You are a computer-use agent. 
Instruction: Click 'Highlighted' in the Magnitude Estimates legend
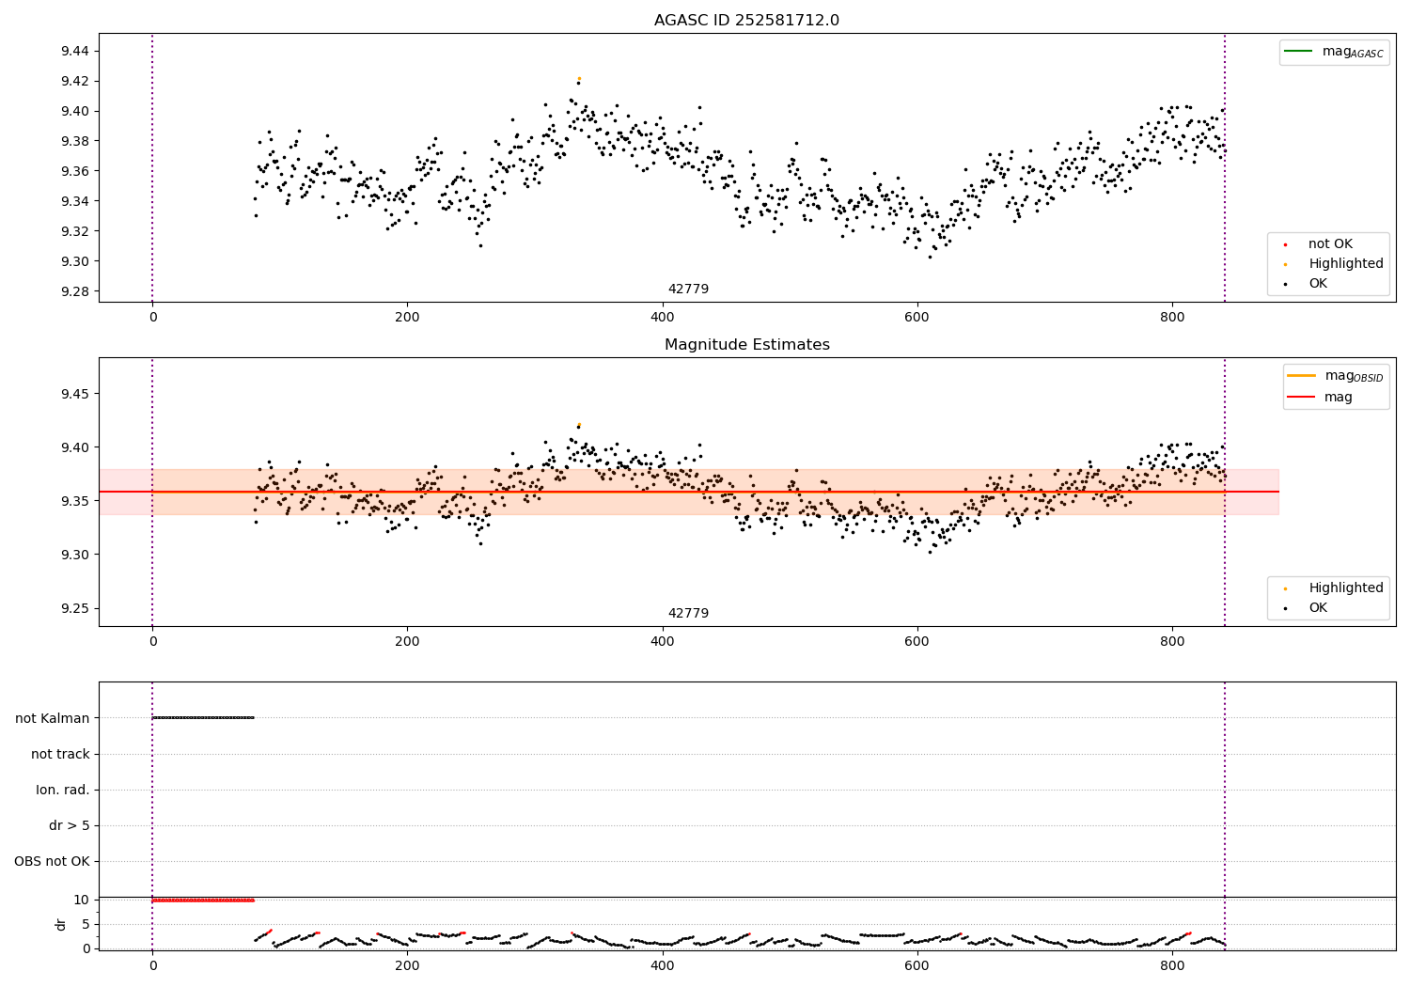pos(1335,587)
